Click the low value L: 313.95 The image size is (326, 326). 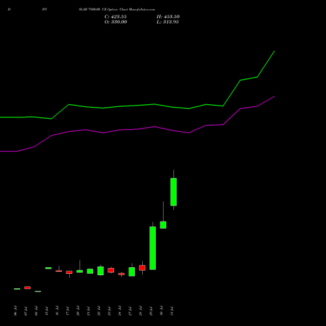click(168, 22)
